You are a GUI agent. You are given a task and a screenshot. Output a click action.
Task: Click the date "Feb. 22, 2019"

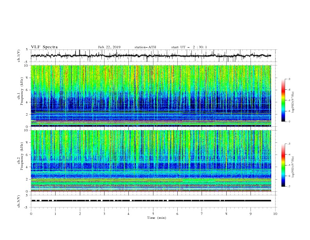[109, 47]
